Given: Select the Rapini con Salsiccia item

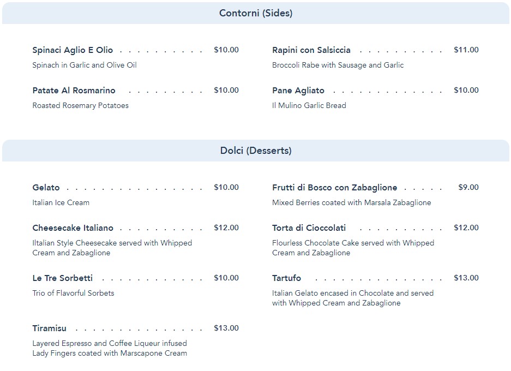Looking at the screenshot, I should pyautogui.click(x=311, y=50).
